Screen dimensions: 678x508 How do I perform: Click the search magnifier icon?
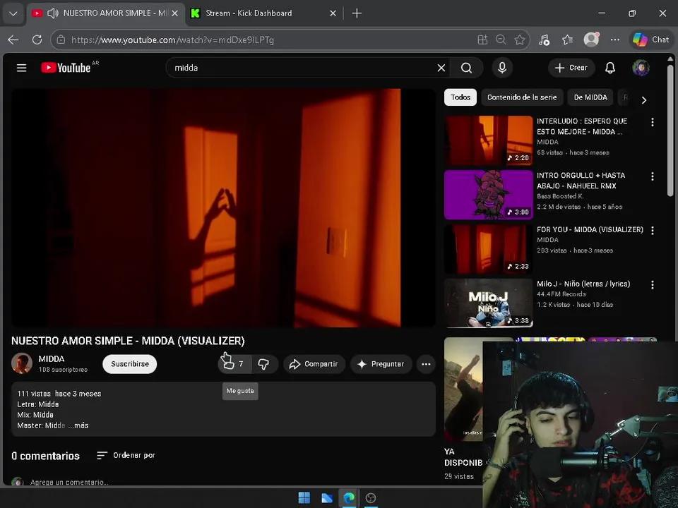point(466,68)
